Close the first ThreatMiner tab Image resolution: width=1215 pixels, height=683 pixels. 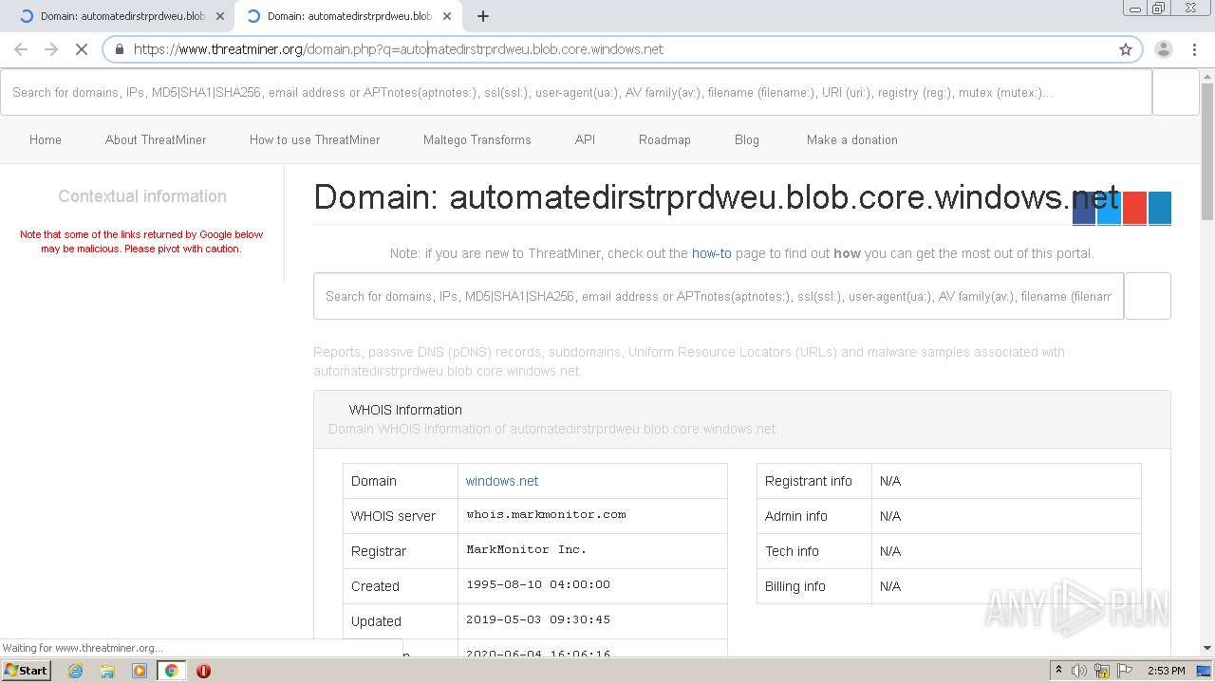pos(220,16)
